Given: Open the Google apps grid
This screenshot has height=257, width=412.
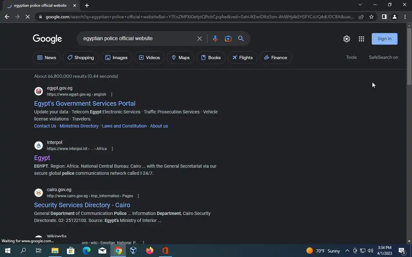Looking at the screenshot, I should click(361, 39).
